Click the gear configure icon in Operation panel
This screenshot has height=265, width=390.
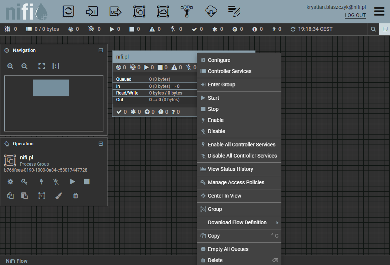[x=10, y=182]
